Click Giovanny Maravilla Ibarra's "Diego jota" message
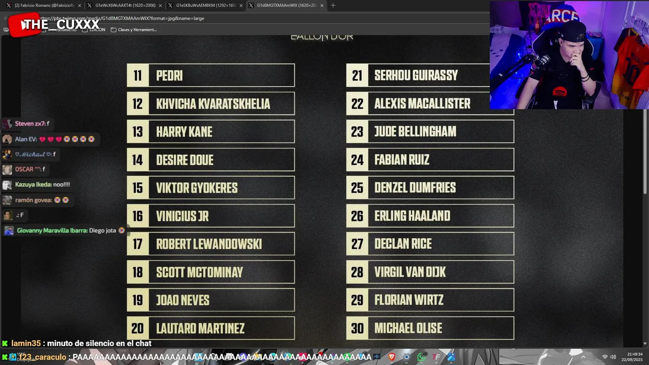649x365 pixels. coord(64,230)
